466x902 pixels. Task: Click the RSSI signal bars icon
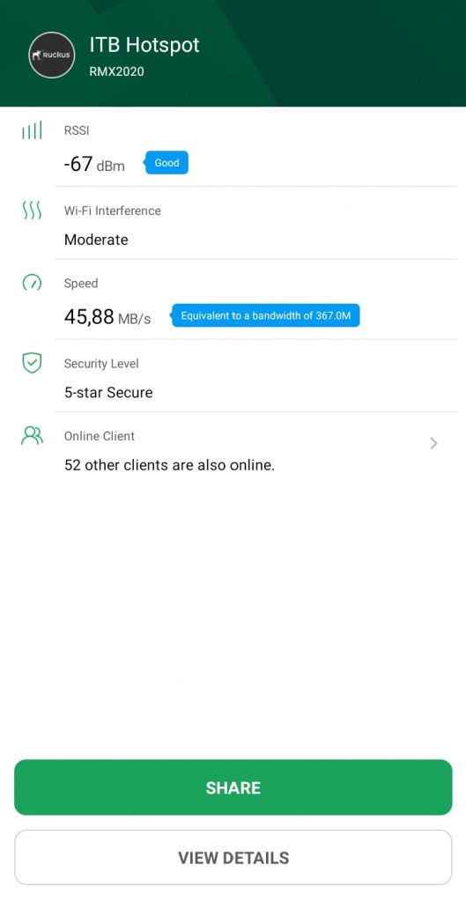point(32,130)
